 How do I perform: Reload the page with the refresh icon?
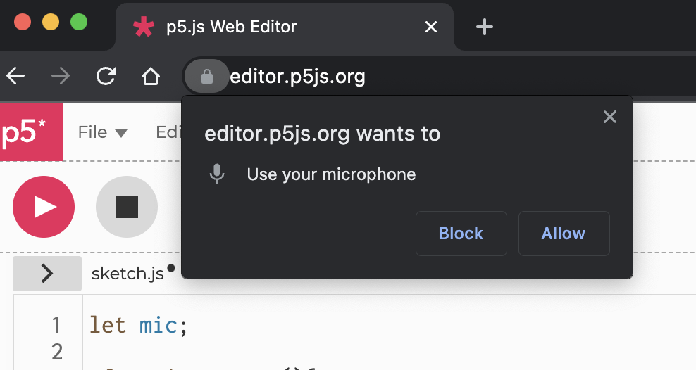[106, 76]
